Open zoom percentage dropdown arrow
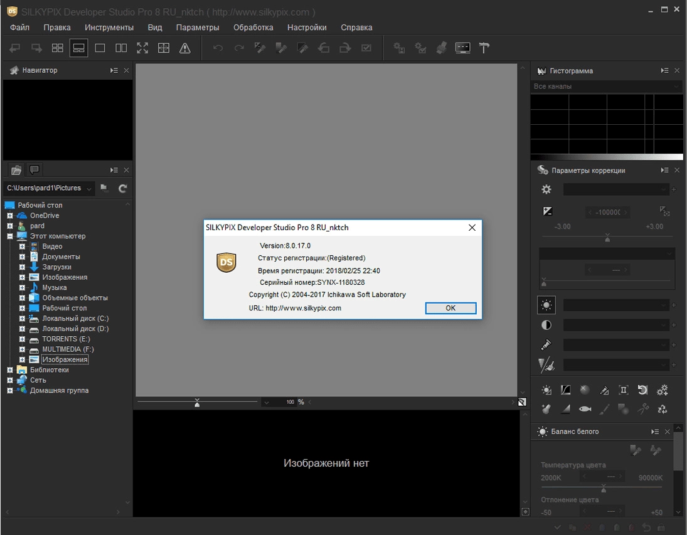 pos(267,402)
